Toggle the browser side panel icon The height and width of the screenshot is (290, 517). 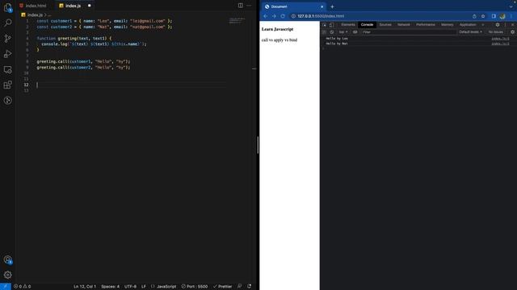[x=494, y=16]
